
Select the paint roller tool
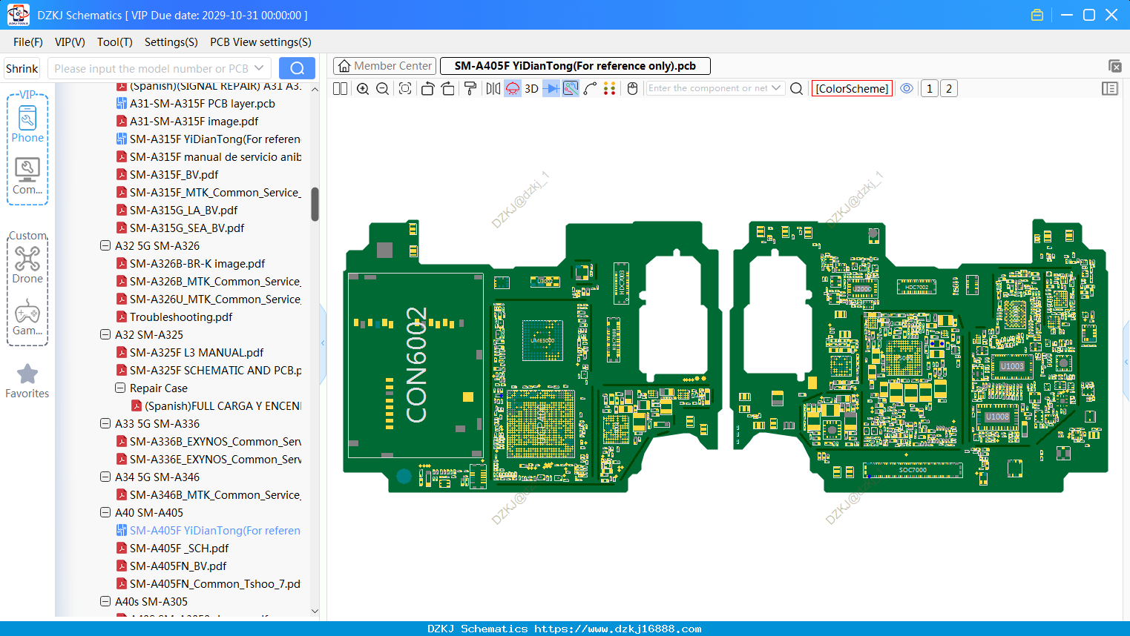coord(470,88)
